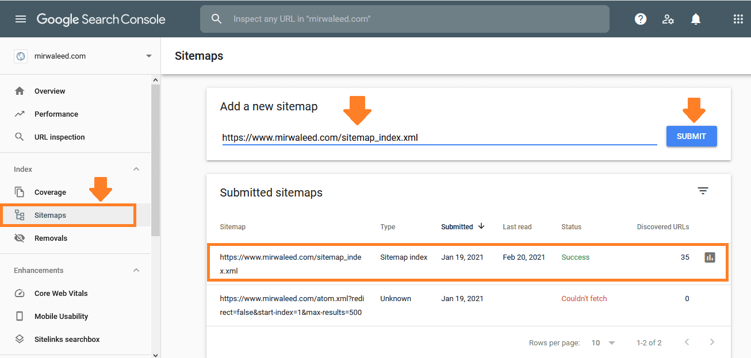Screen dimensions: 751x358
Task: Click the Mobile Usability phone icon
Action: click(20, 316)
